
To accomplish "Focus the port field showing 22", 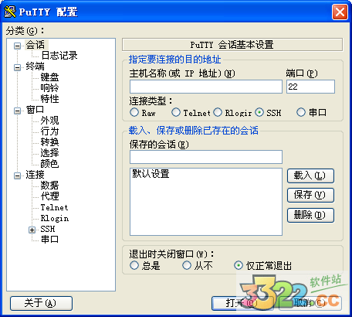I will click(310, 87).
